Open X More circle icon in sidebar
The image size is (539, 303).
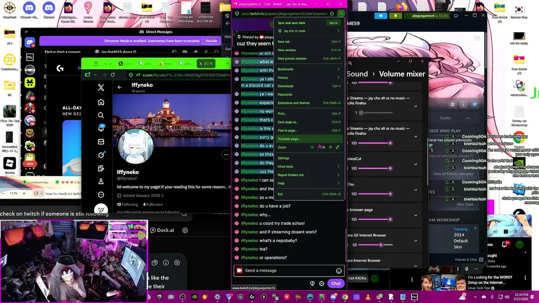click(101, 195)
